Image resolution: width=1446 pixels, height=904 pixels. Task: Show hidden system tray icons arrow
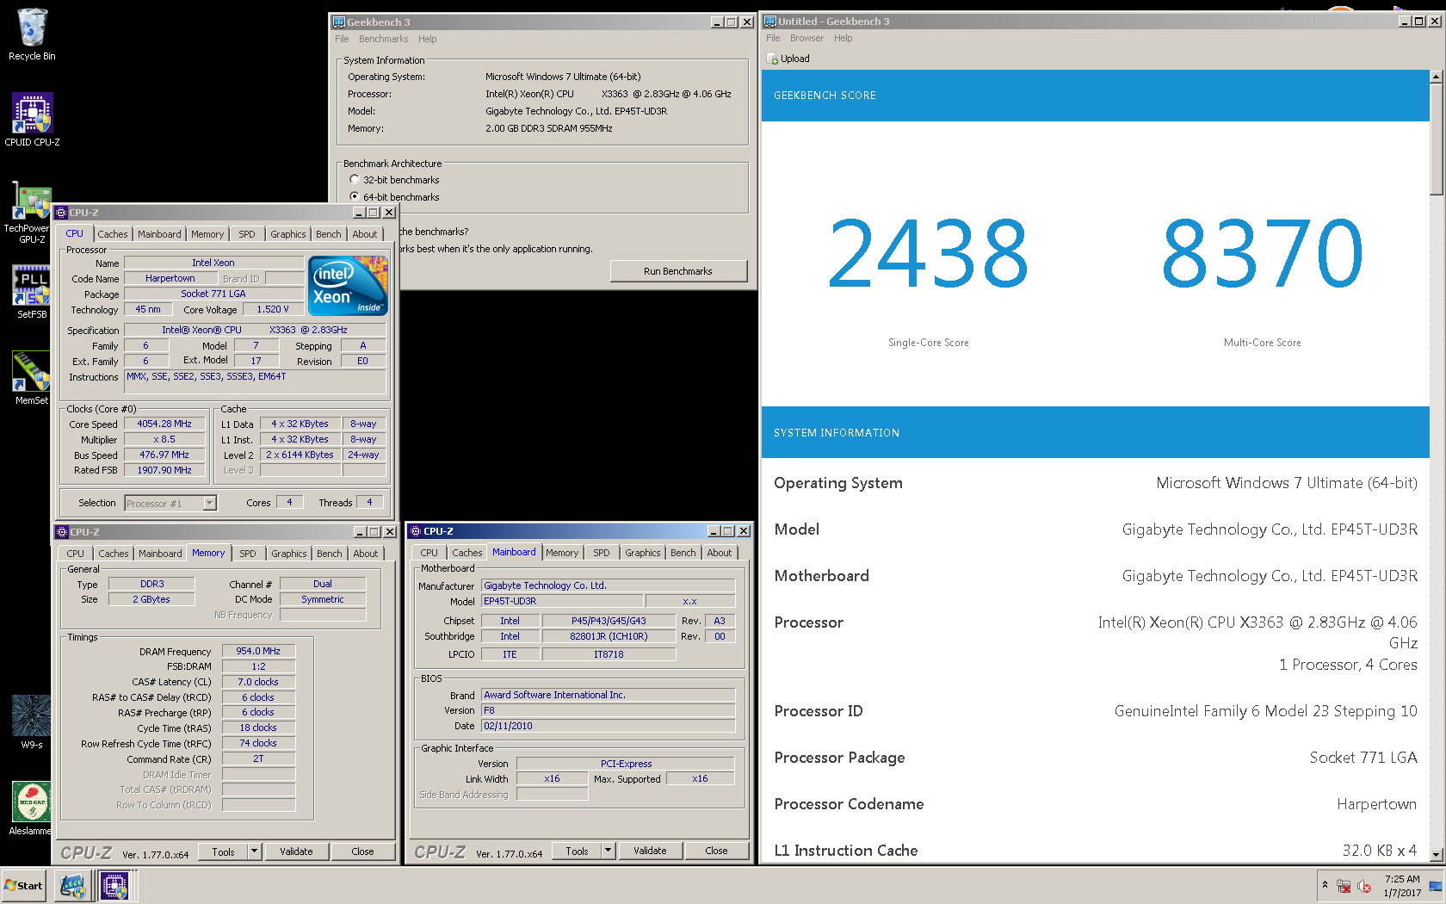[x=1325, y=884]
